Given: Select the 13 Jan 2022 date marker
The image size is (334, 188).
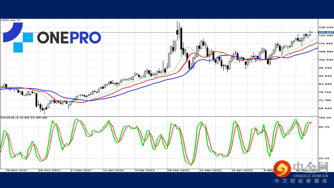Looking at the screenshot, I should coord(113,170).
